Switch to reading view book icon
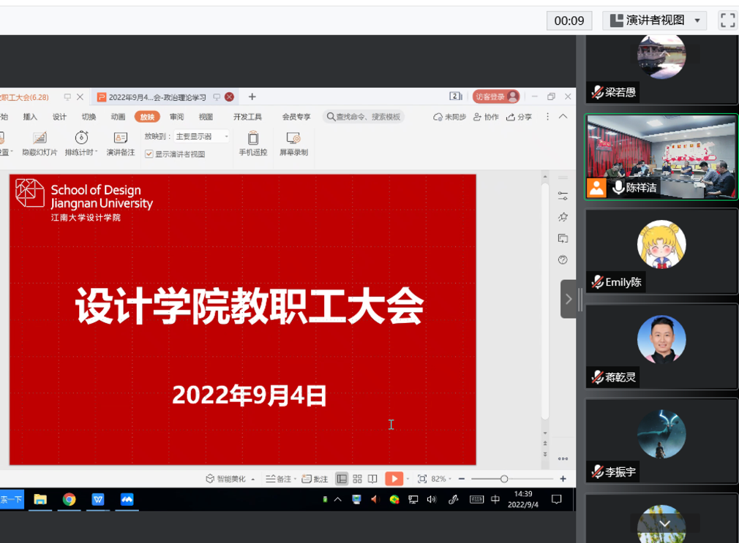Image resolution: width=739 pixels, height=543 pixels. [372, 479]
